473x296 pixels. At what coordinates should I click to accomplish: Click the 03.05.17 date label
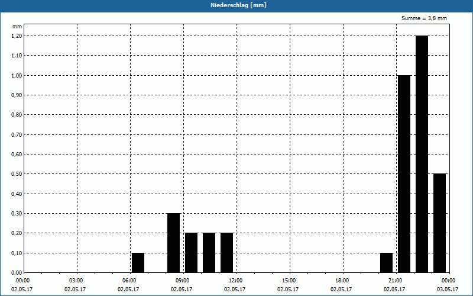point(448,289)
